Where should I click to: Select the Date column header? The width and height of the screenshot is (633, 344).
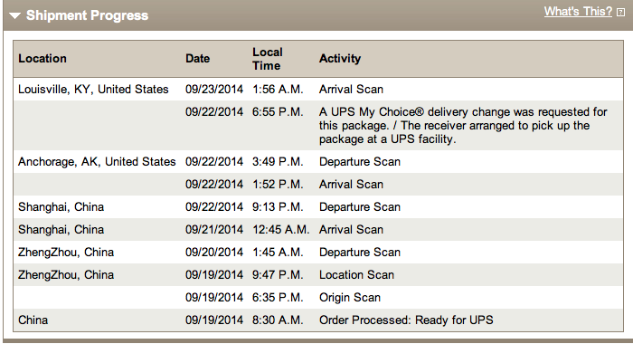[197, 59]
